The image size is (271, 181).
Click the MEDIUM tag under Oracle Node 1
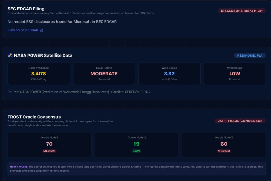tap(49, 151)
